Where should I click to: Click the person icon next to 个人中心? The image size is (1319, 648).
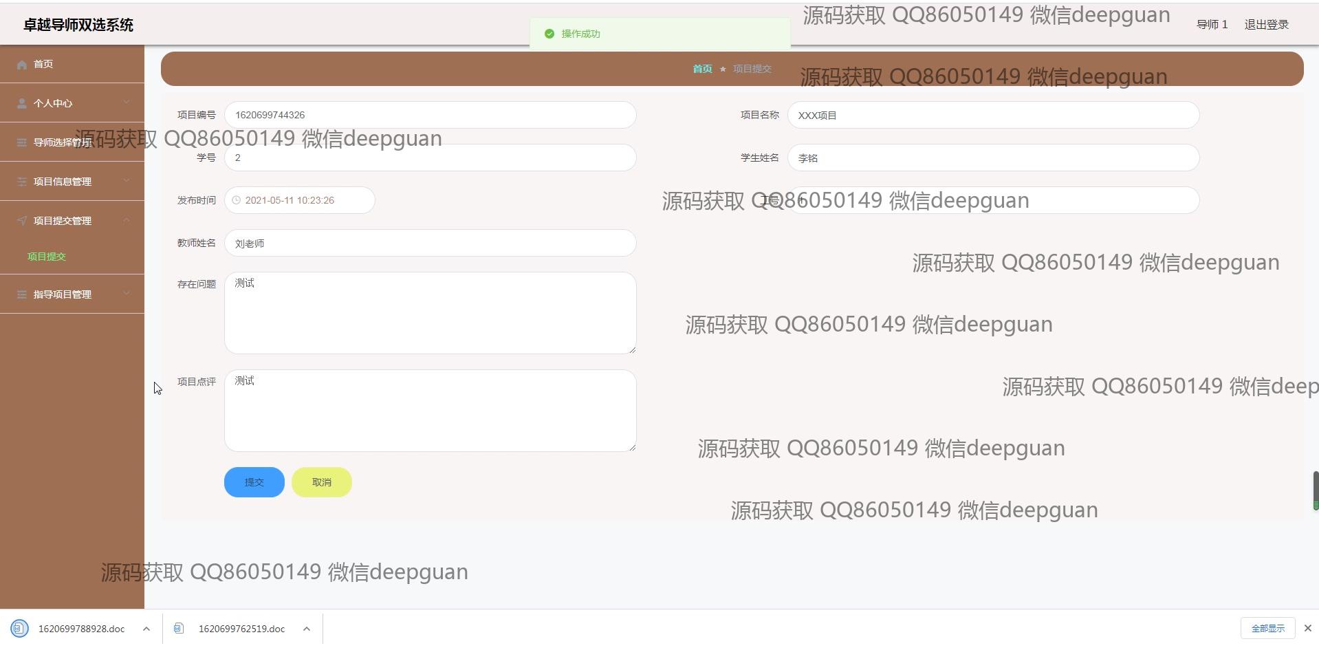click(x=22, y=103)
